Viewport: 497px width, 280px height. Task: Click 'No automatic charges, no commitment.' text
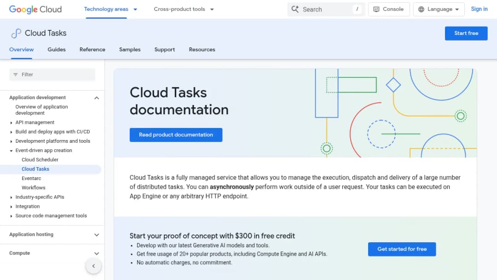(x=184, y=262)
